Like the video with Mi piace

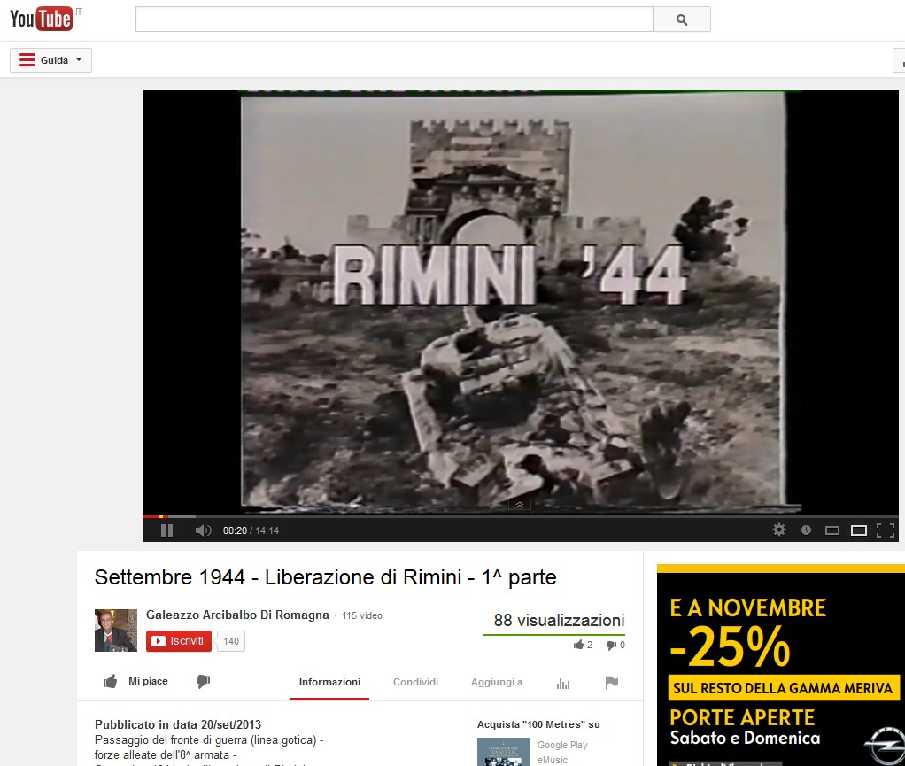pos(135,682)
